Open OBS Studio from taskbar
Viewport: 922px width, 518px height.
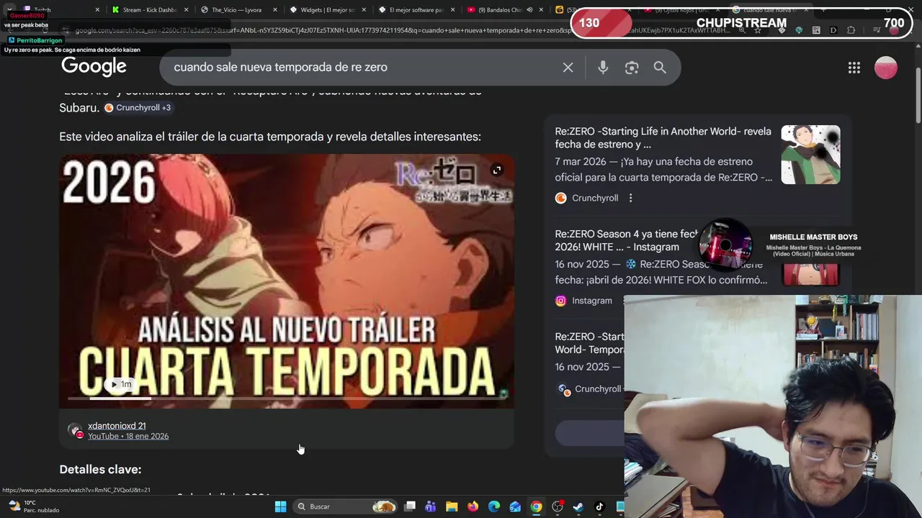557,506
